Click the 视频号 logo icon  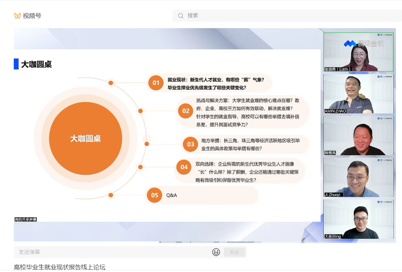17,16
